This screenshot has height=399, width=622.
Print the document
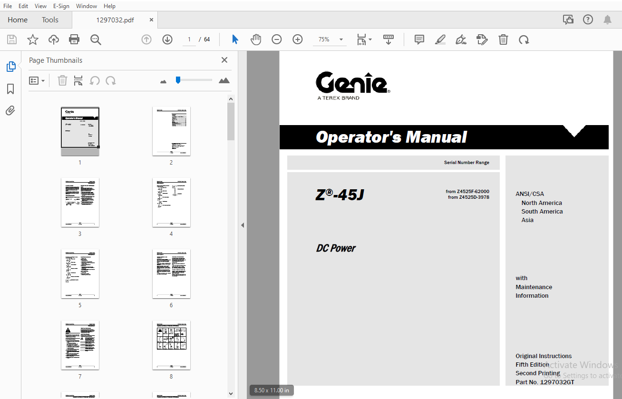click(x=75, y=39)
